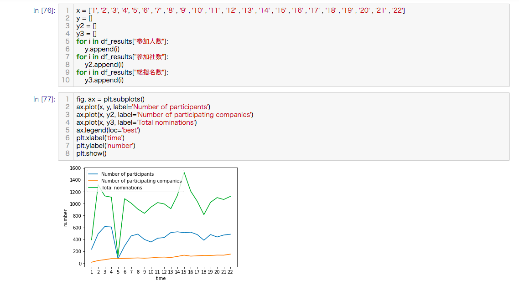Click x-axis tick label 1

[x=92, y=272]
